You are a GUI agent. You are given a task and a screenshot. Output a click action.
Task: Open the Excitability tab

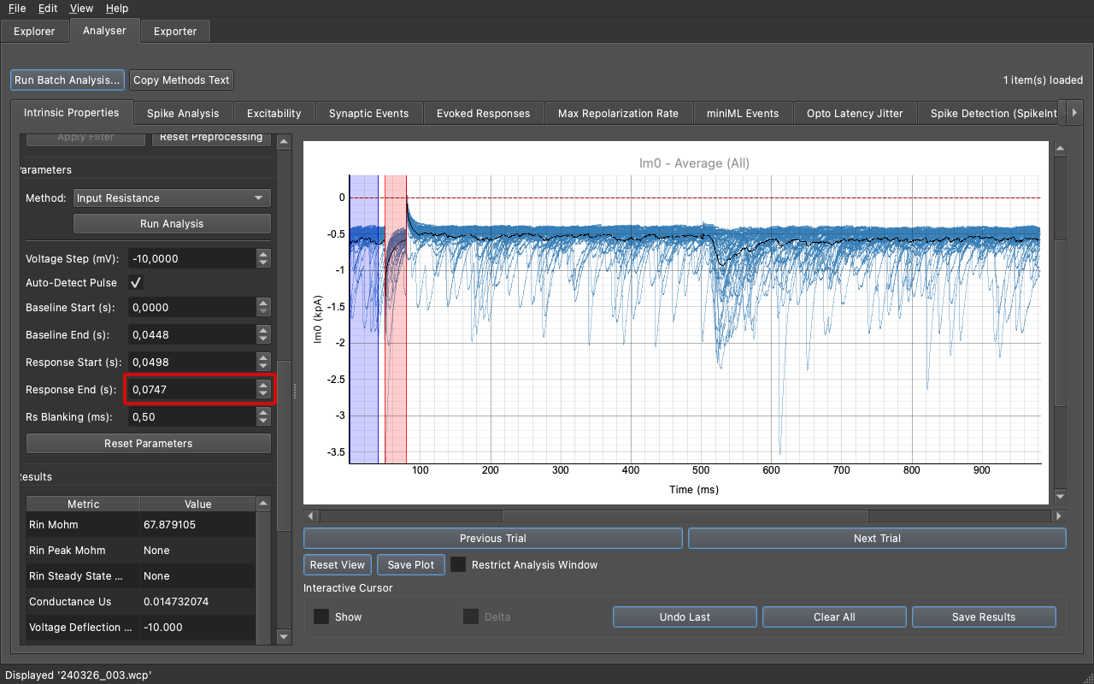[273, 113]
